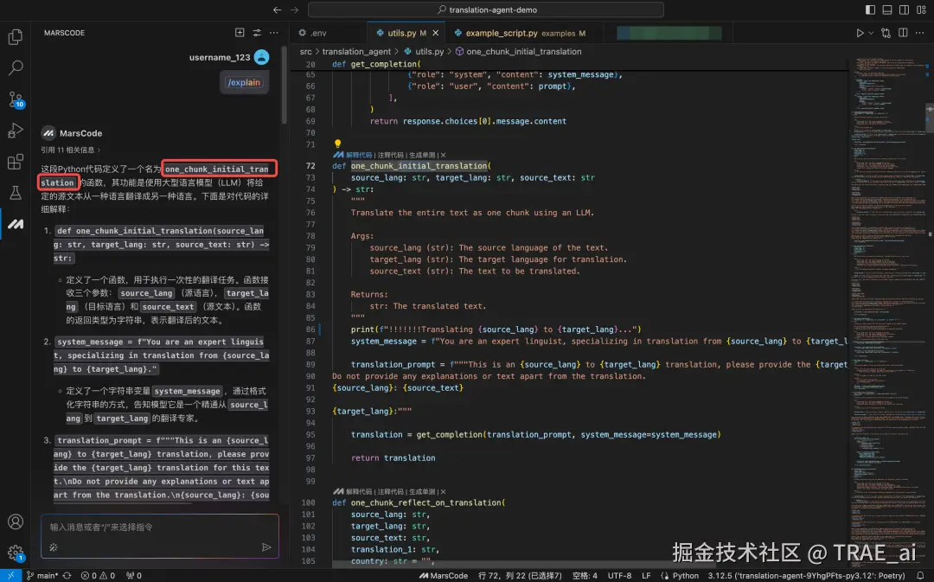Toggle the secondary side bar
This screenshot has height=582, width=934.
pyautogui.click(x=905, y=10)
